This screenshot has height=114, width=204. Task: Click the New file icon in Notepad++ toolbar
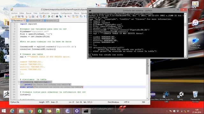(x=12, y=16)
